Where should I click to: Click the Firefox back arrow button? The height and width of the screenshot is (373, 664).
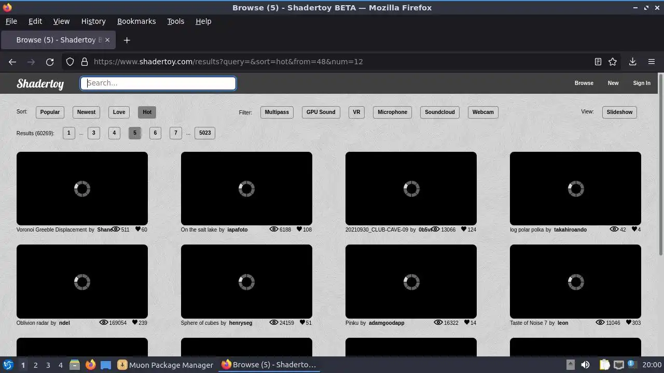tap(12, 62)
